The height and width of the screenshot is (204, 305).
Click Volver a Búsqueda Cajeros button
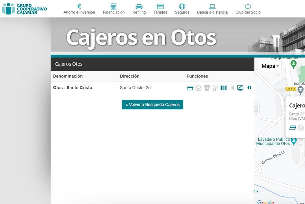[x=152, y=104]
